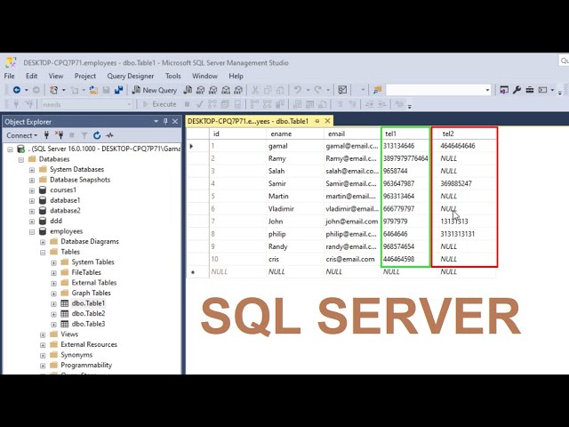Click the cell john@email.com
Image resolution: width=569 pixels, height=427 pixels.
tap(352, 222)
